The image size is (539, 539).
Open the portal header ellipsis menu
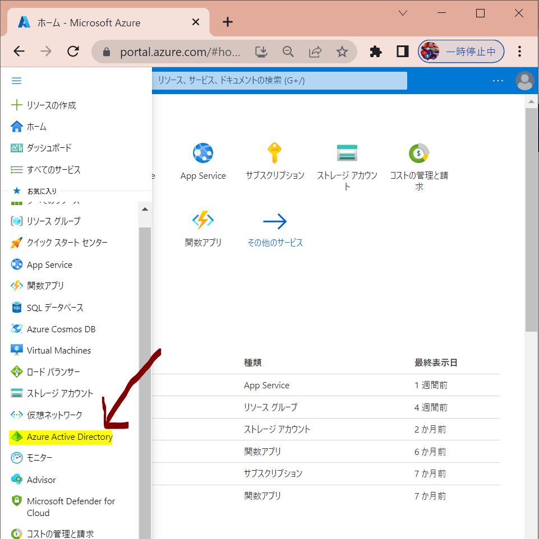pos(498,81)
